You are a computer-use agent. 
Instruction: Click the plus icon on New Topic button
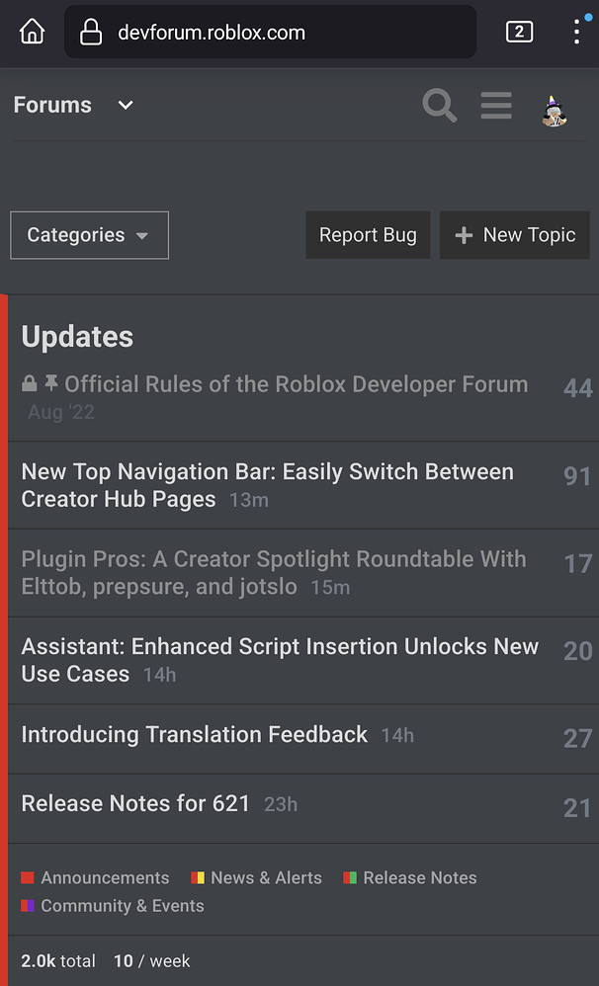465,235
